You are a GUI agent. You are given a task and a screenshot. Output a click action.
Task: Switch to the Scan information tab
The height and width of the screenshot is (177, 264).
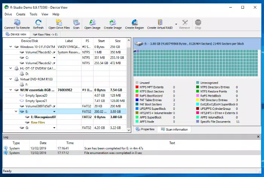pyautogui.click(x=174, y=129)
